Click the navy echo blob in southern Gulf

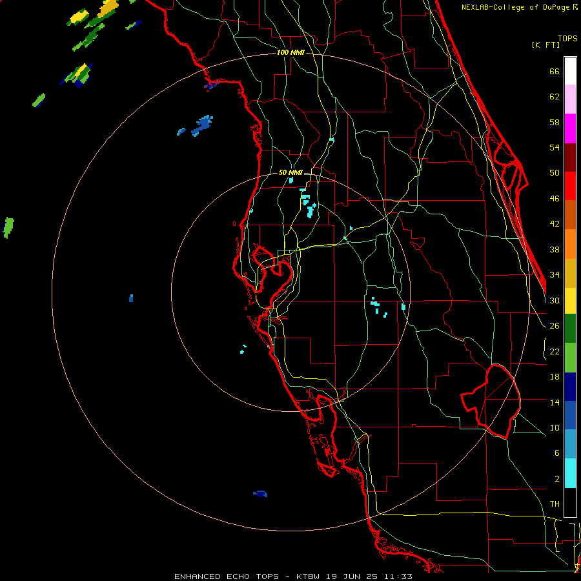(x=261, y=494)
